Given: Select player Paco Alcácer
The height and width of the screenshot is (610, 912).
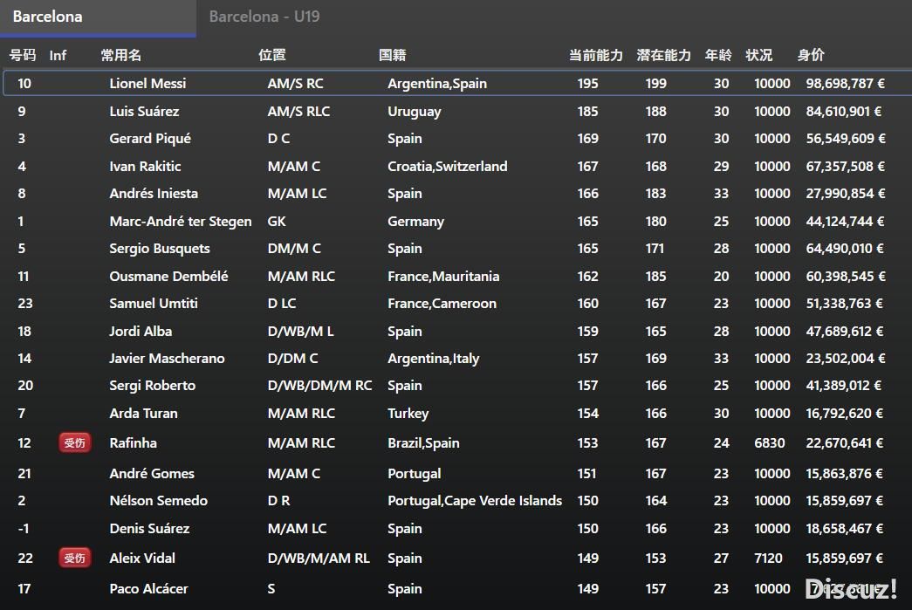Looking at the screenshot, I should [x=149, y=589].
